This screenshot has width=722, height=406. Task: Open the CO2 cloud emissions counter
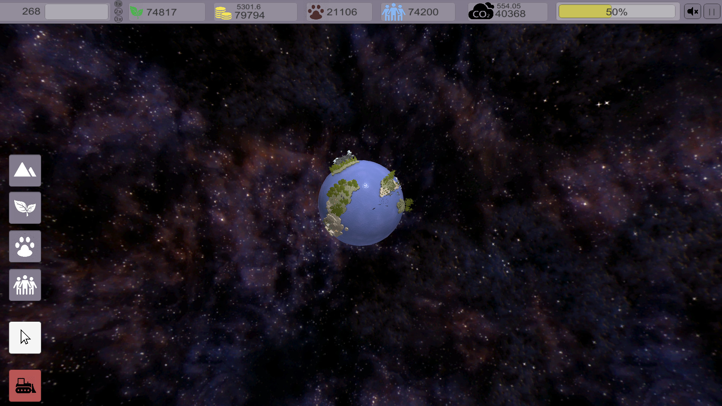click(x=481, y=12)
